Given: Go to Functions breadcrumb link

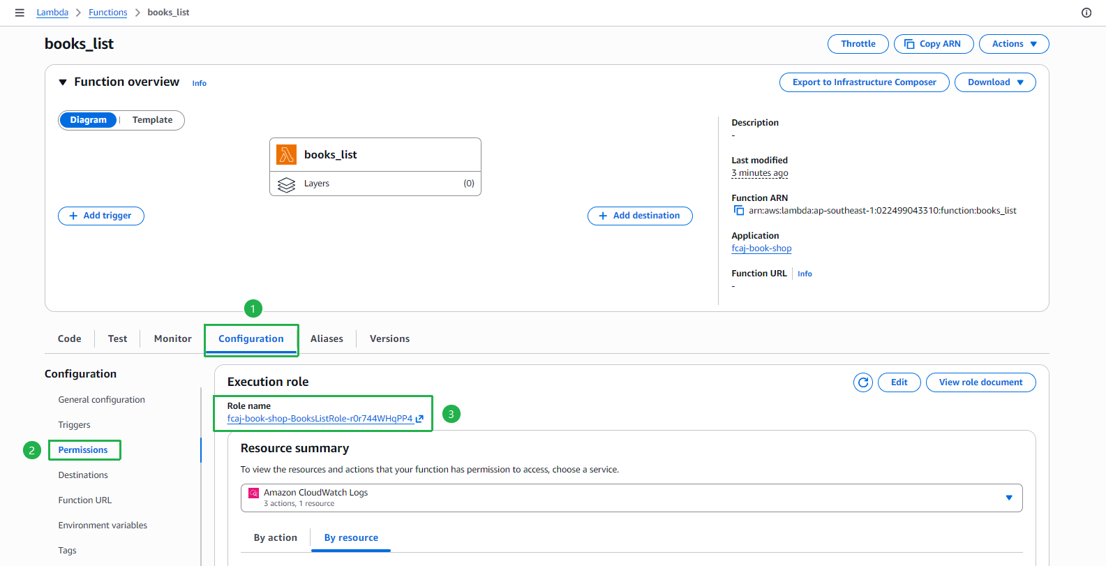Looking at the screenshot, I should 108,13.
